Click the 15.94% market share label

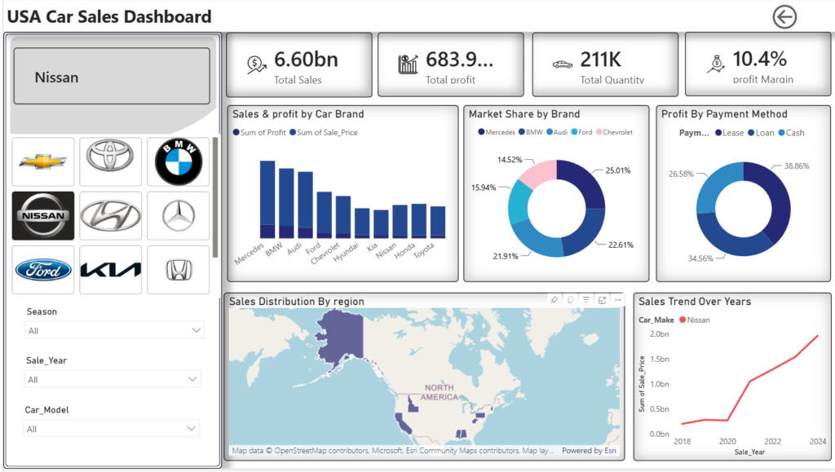pos(484,187)
